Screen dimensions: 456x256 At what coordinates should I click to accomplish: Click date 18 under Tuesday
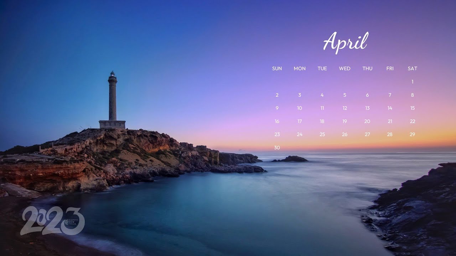322,121
